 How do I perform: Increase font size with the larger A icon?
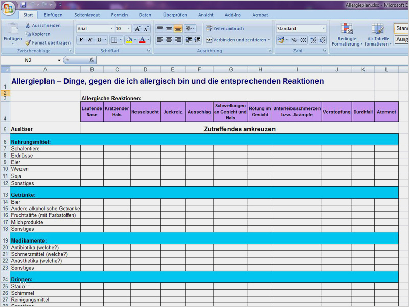click(x=138, y=29)
